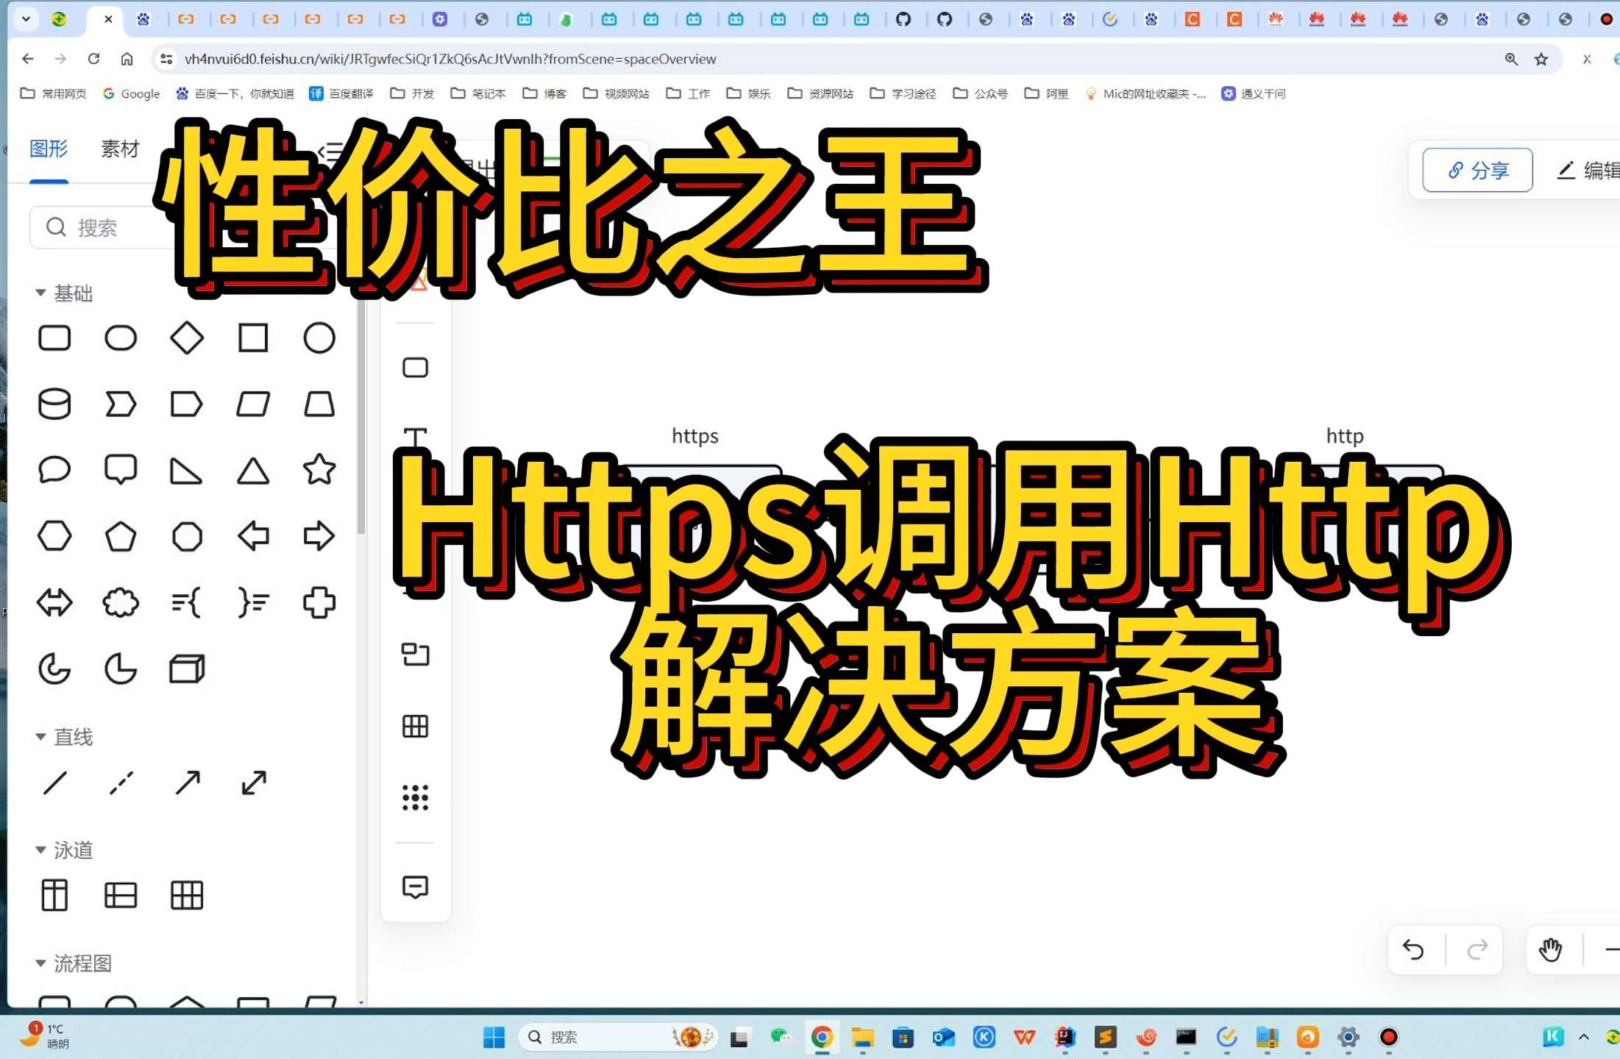Select the Text tool in canvas toolbar
Screen dimensions: 1620x1059
(x=415, y=434)
